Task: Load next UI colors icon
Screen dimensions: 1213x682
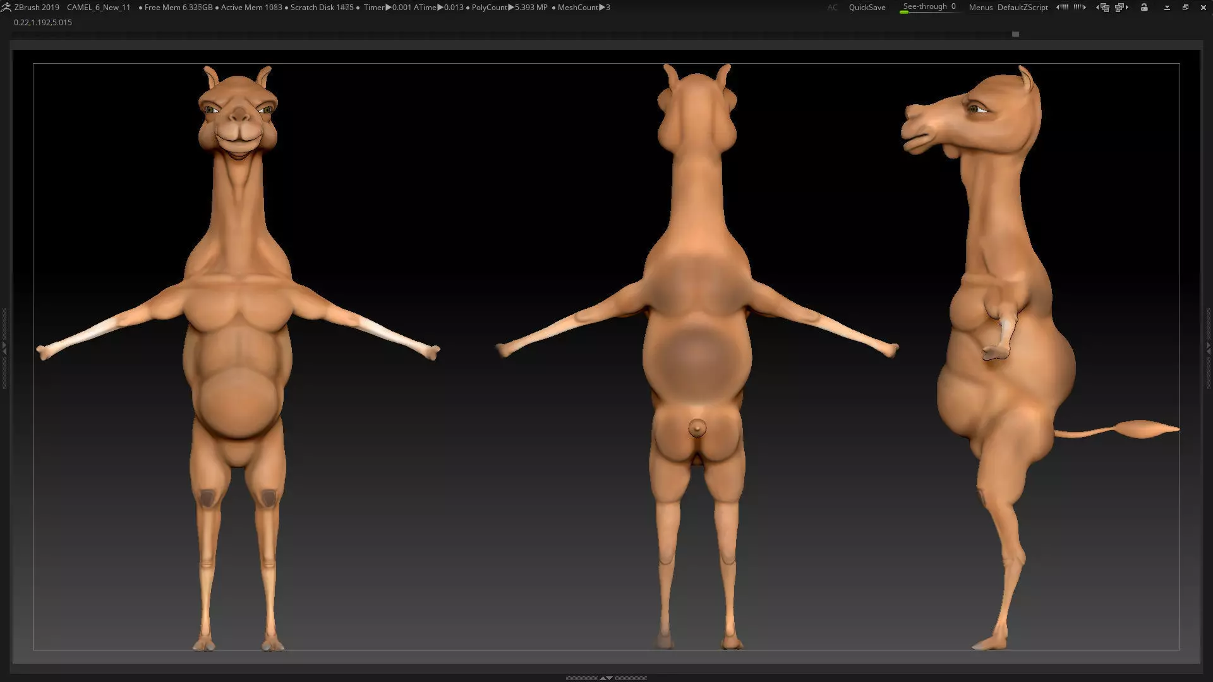Action: tap(1080, 8)
